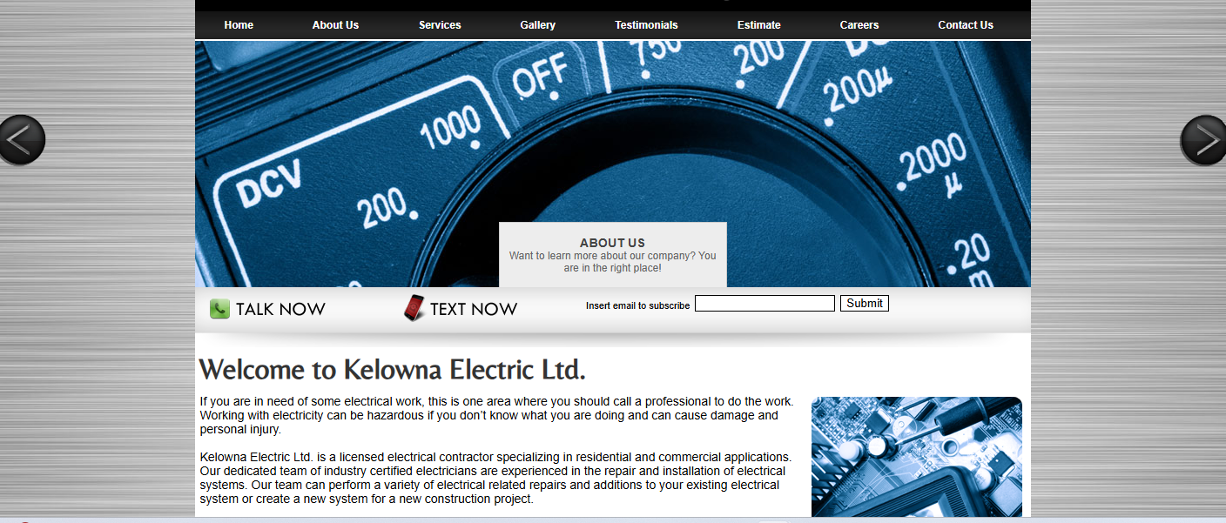
Task: Click the TALK NOW text link
Action: [x=280, y=309]
